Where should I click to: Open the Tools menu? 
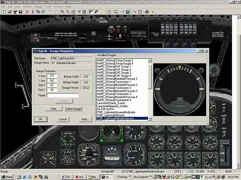(x=48, y=6)
